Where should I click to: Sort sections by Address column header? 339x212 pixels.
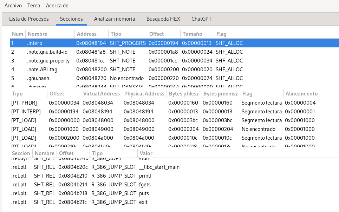[x=86, y=34]
